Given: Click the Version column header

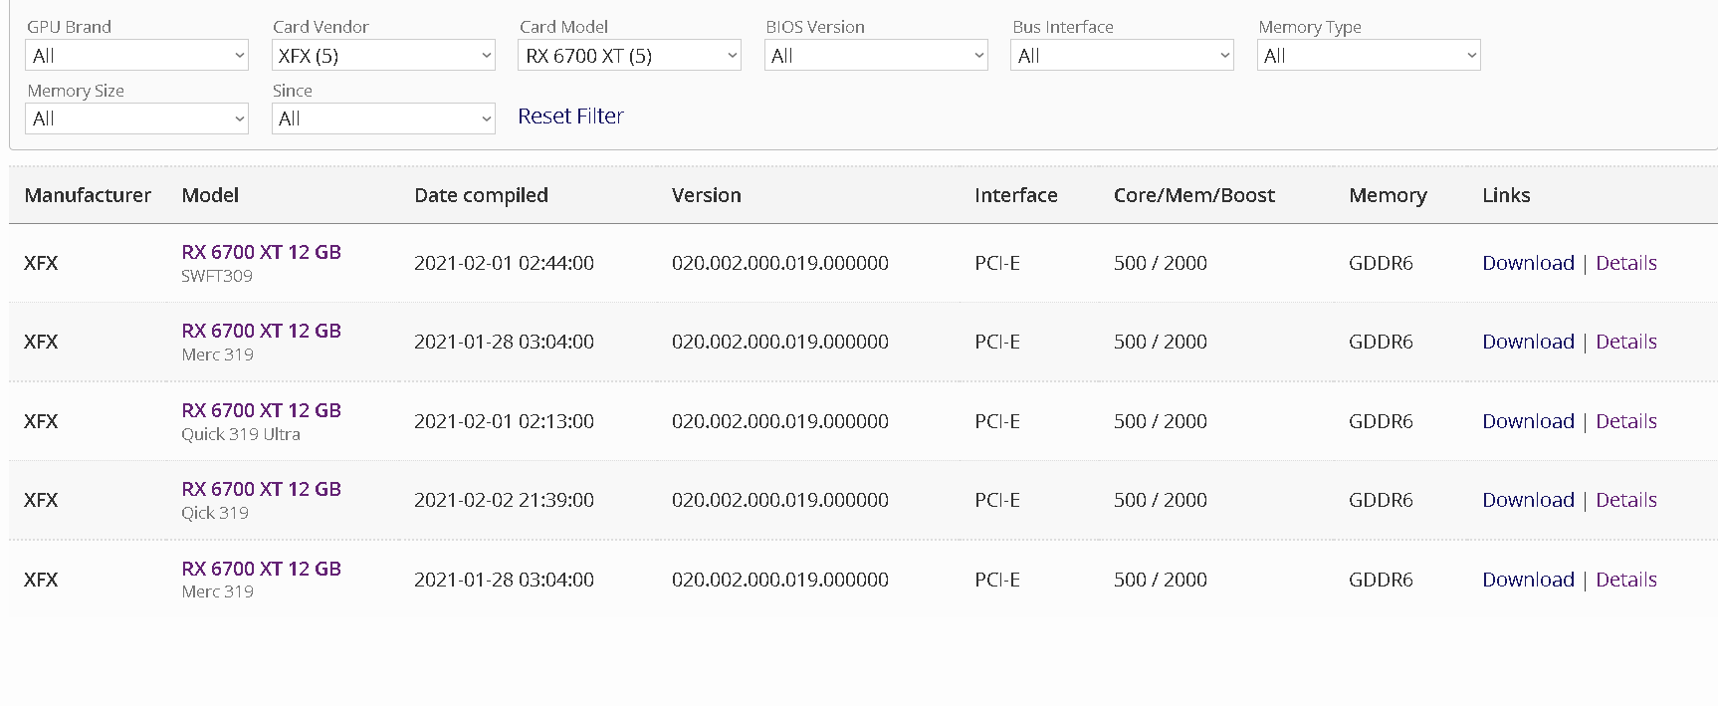Looking at the screenshot, I should click(x=707, y=195).
